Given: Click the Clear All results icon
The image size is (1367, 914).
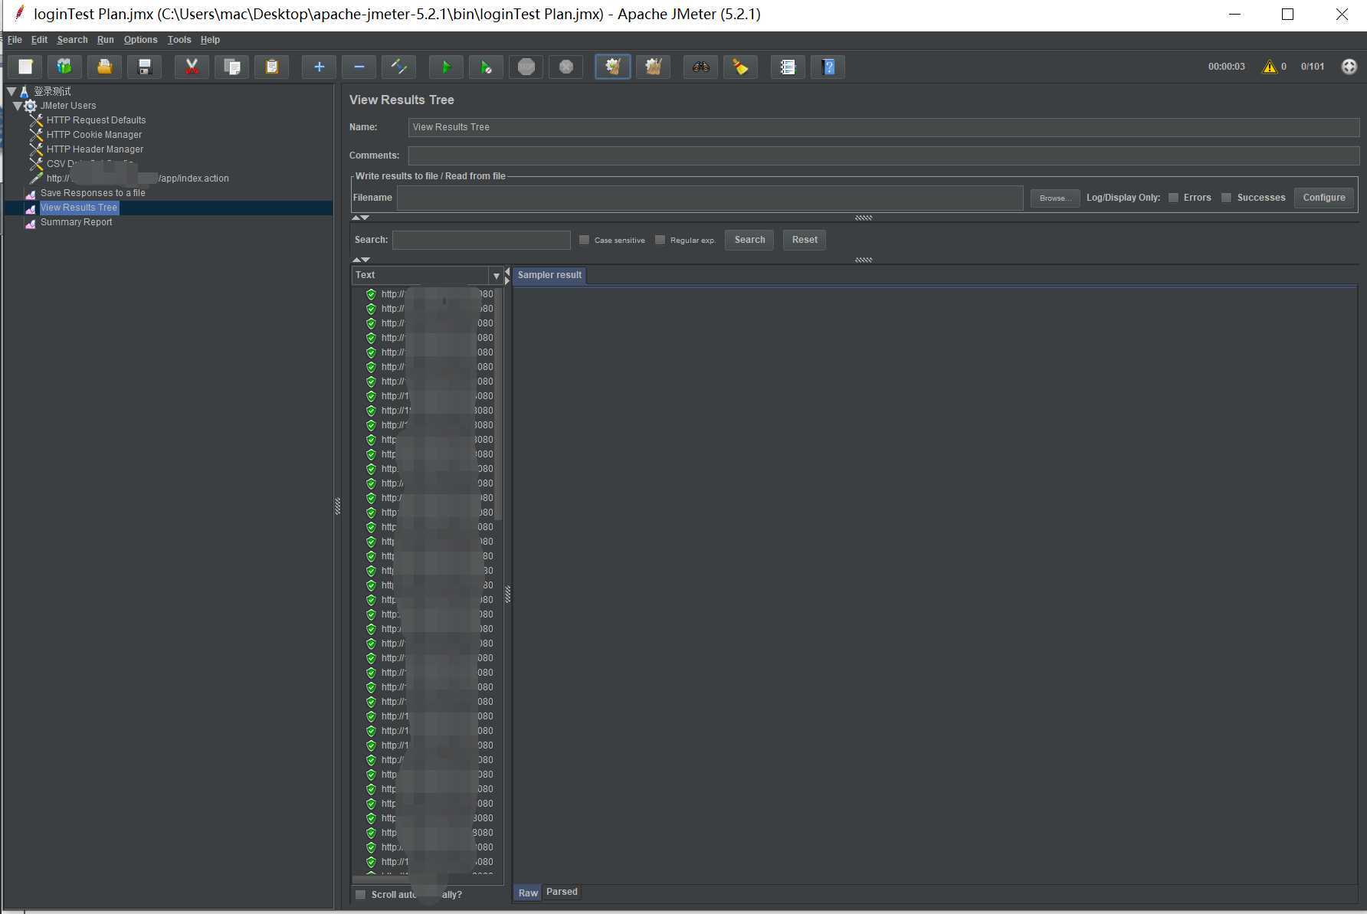Looking at the screenshot, I should pos(653,67).
